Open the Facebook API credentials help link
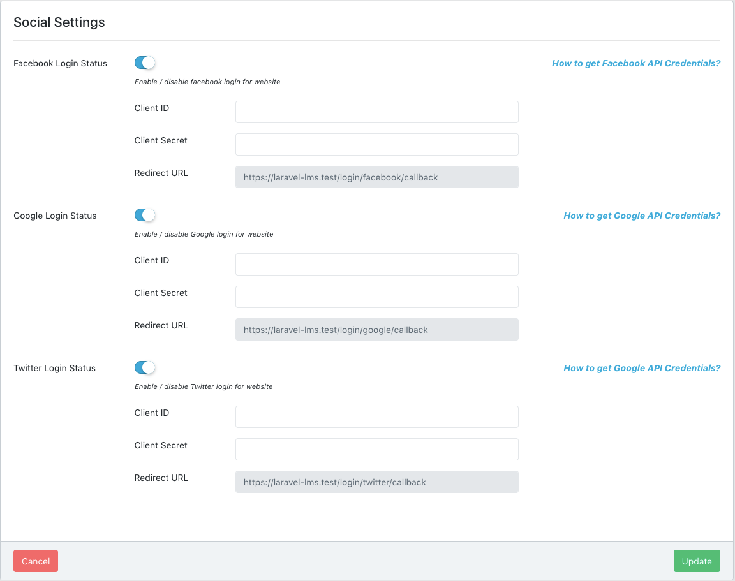This screenshot has width=735, height=581. pyautogui.click(x=635, y=63)
